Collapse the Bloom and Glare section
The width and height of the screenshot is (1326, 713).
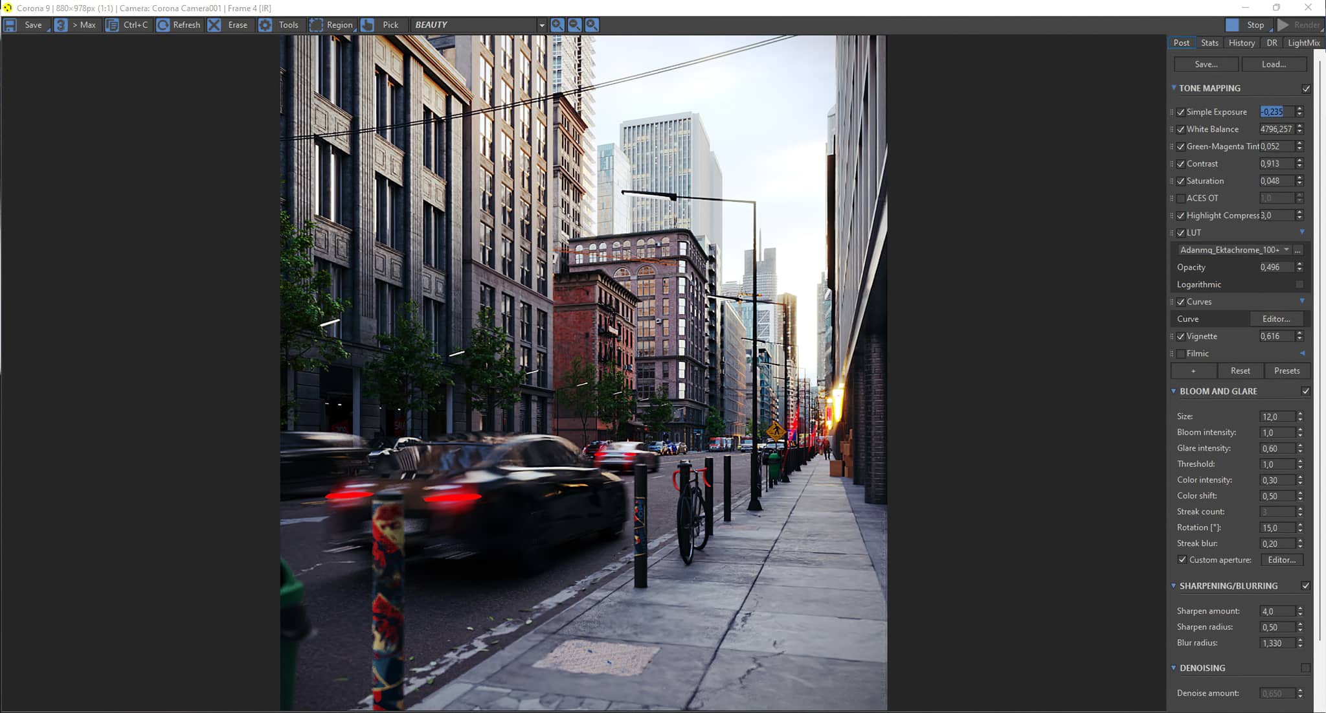pos(1174,391)
